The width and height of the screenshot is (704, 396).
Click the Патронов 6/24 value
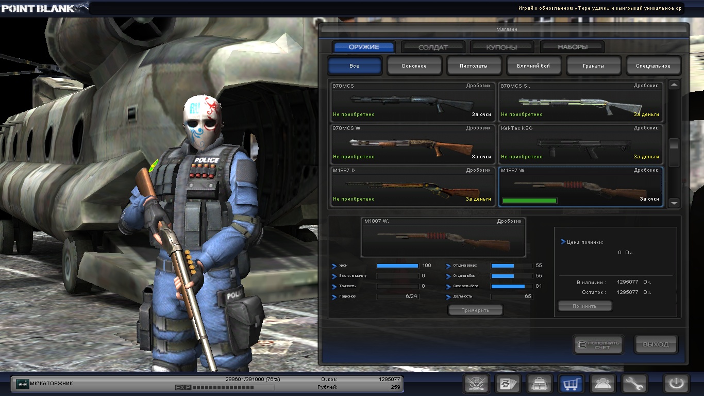pyautogui.click(x=411, y=296)
